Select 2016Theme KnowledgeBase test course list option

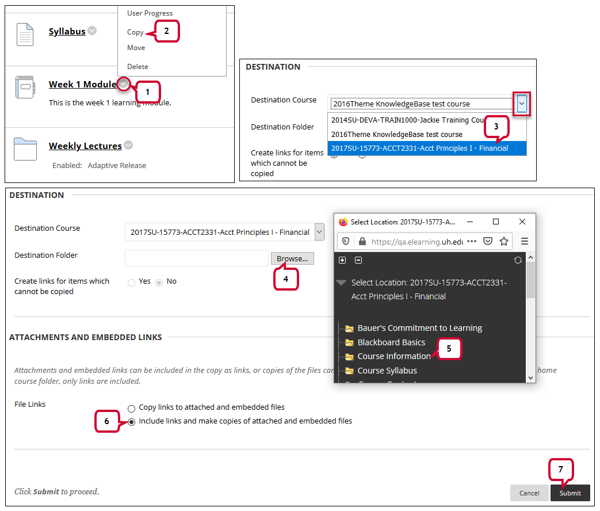tap(427, 134)
